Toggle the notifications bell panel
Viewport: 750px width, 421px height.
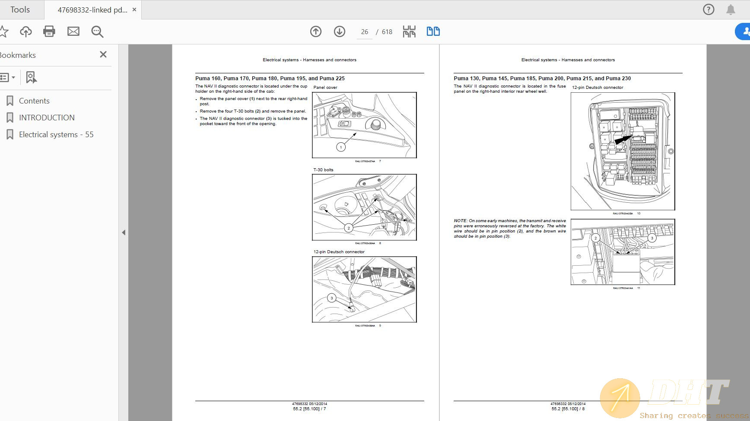tap(731, 9)
